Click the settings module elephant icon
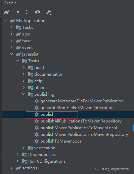Screen dimensions: 134x174 18,168
